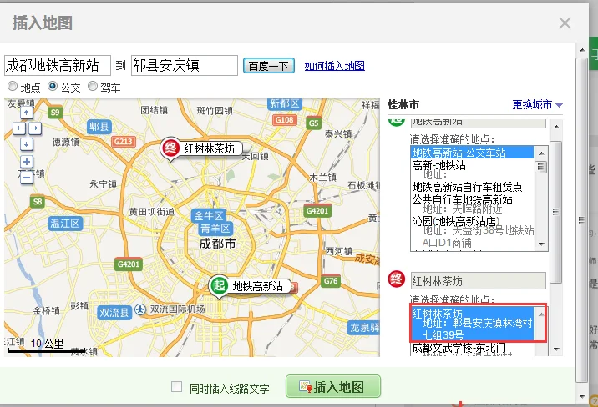The height and width of the screenshot is (407, 598).
Task: Select the 地点 radio button
Action: (13, 87)
